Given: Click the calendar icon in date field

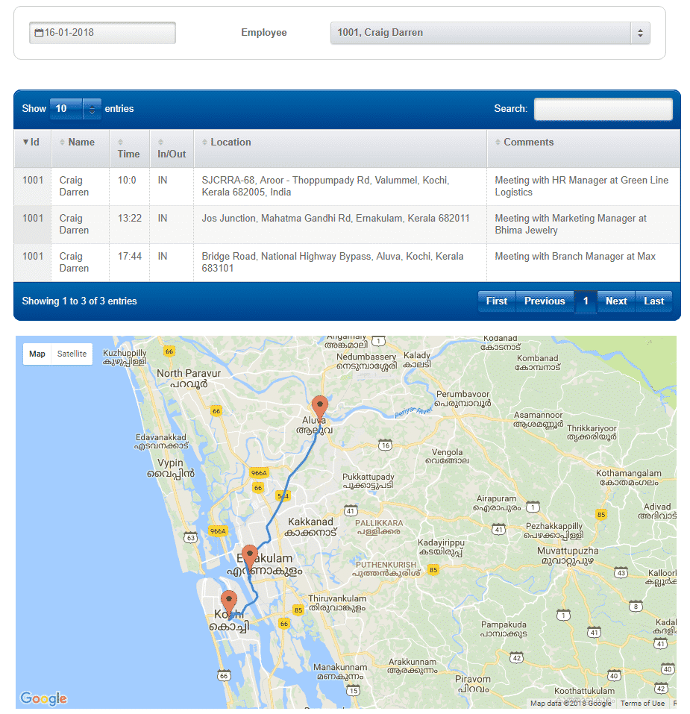Looking at the screenshot, I should point(39,32).
